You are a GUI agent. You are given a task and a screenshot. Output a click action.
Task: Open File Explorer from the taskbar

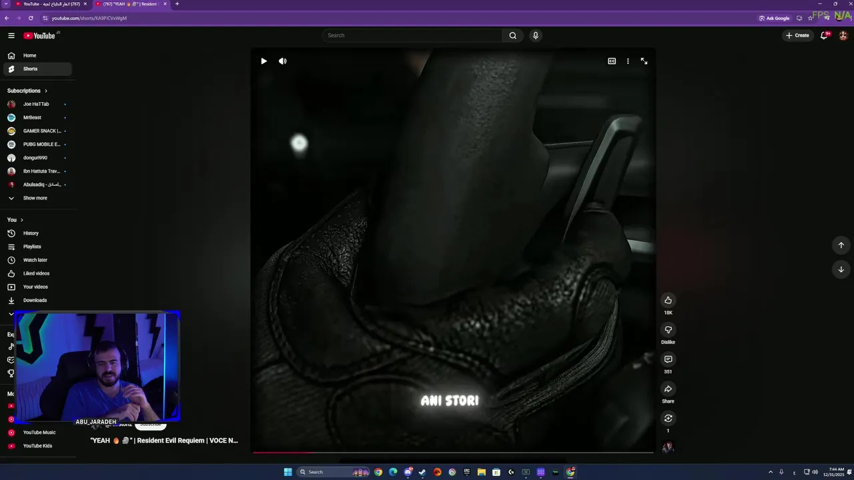coord(482,472)
